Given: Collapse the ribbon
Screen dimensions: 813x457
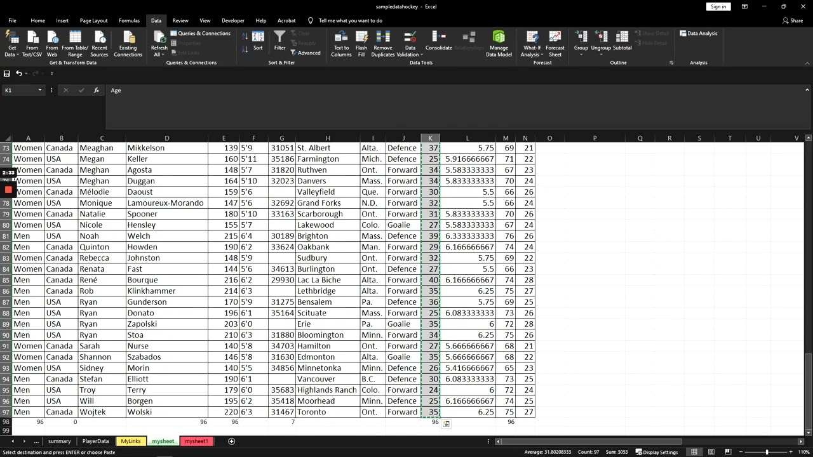Looking at the screenshot, I should pos(807,63).
